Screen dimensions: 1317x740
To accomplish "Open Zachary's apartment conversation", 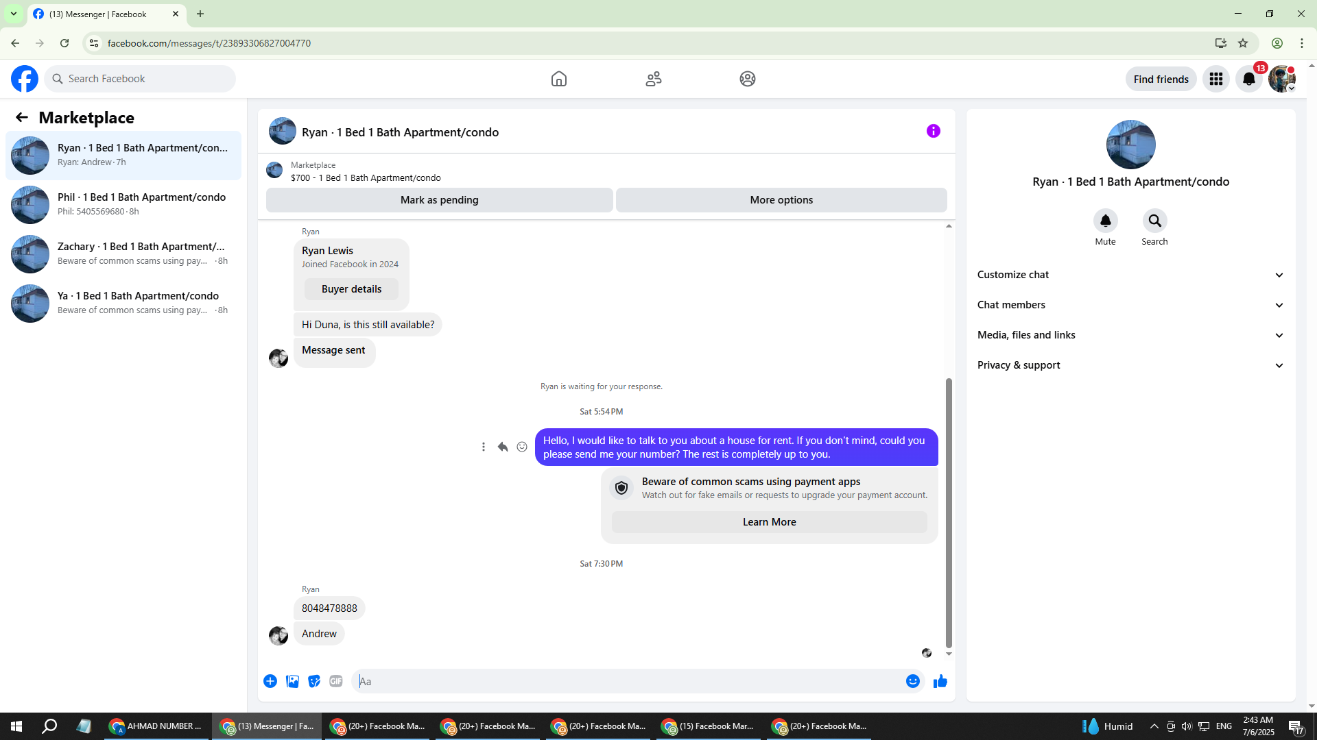I will point(123,254).
